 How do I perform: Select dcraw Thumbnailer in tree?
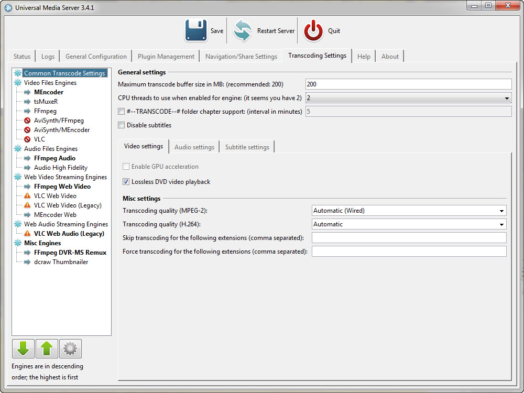tap(61, 261)
